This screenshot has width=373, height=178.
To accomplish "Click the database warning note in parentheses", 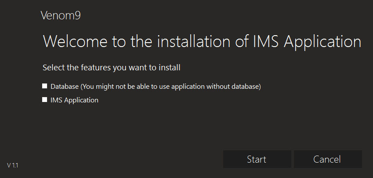I will (x=170, y=87).
